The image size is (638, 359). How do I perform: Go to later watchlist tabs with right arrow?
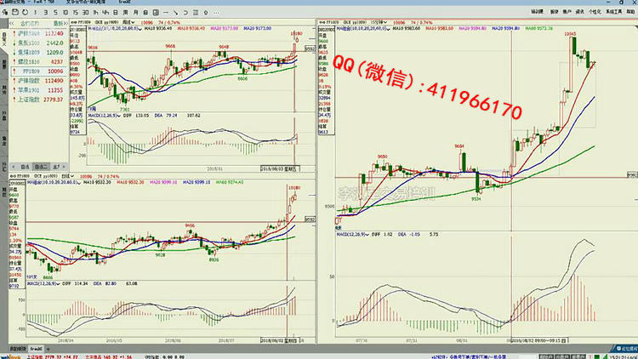point(64,167)
